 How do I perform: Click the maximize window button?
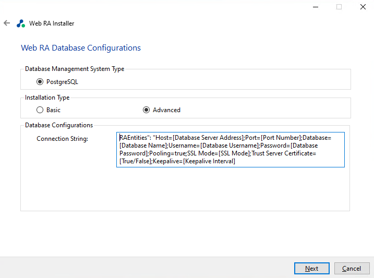point(339,7)
